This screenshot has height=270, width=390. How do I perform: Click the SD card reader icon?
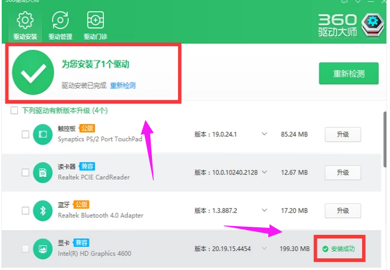[x=43, y=173]
